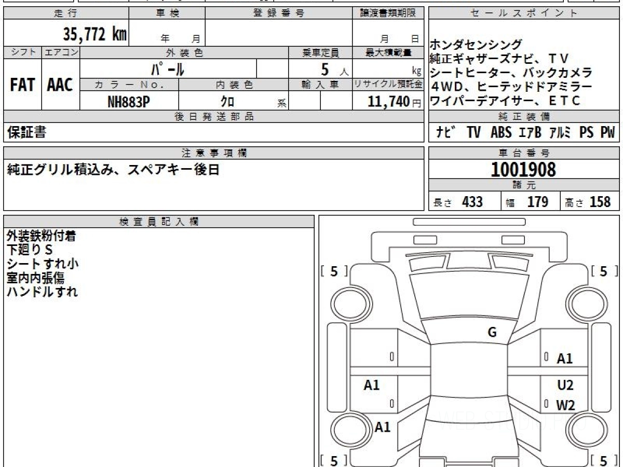
Task: Click the 最大積載量 header
Action: click(388, 52)
